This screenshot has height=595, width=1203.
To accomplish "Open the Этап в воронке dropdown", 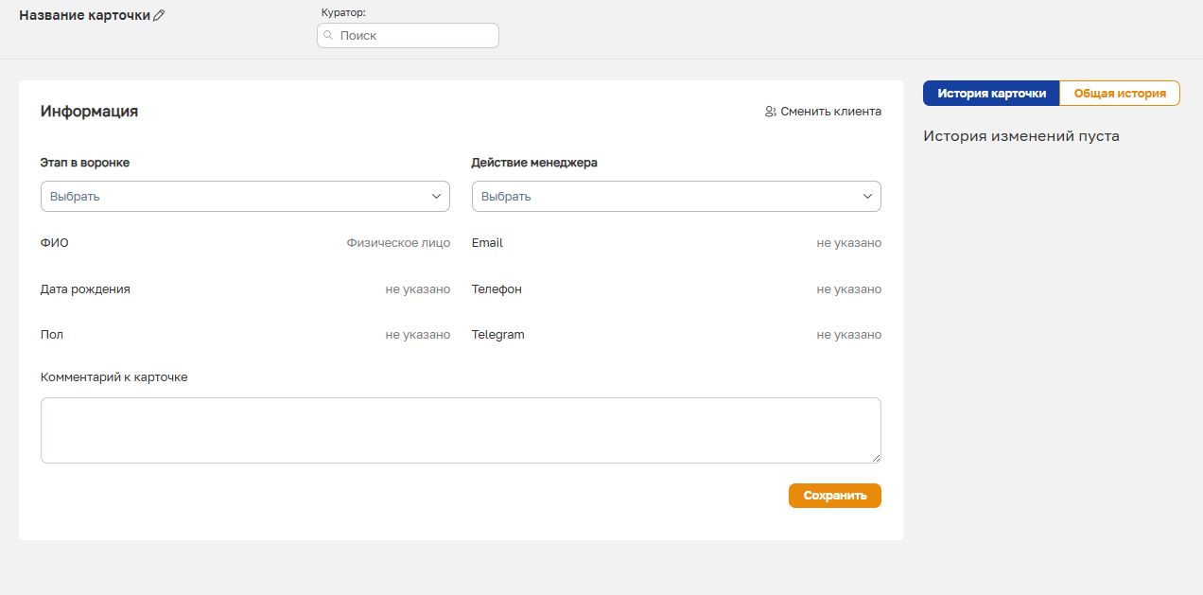I will point(245,197).
